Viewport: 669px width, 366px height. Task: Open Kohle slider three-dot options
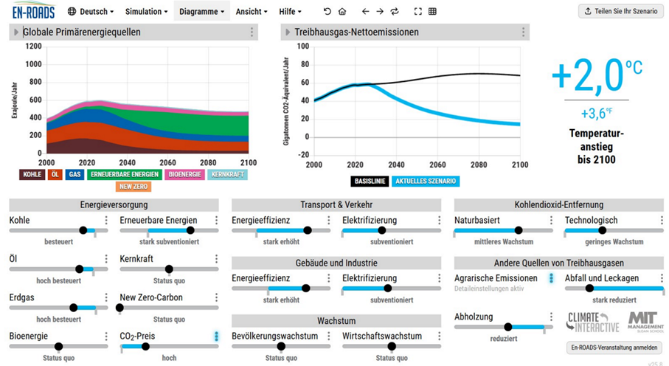[106, 221]
